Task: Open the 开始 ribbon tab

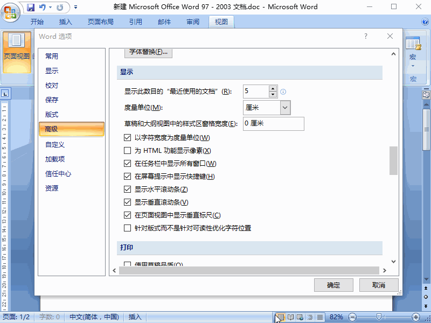Action: pyautogui.click(x=37, y=22)
